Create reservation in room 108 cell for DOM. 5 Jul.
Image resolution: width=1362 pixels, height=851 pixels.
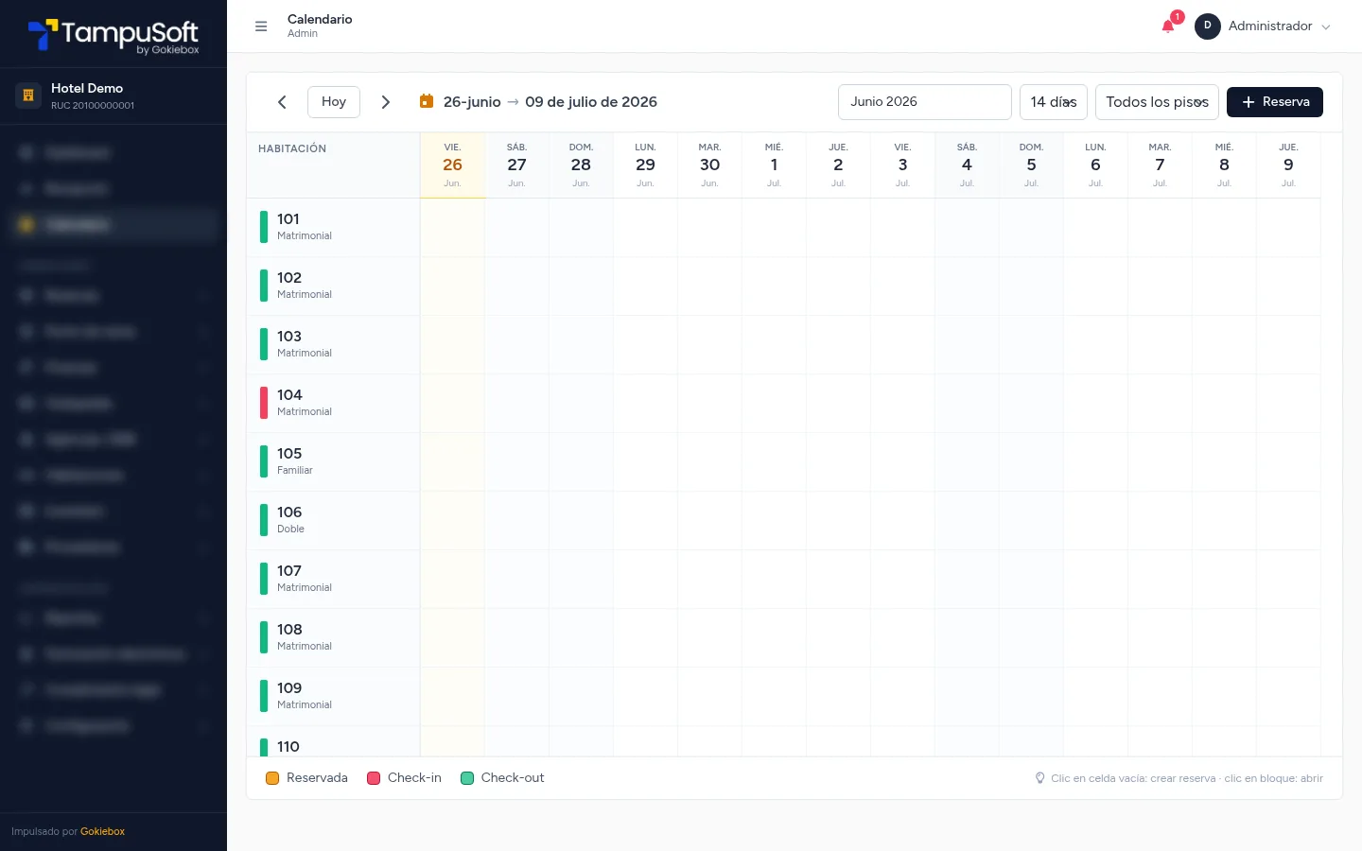(1031, 637)
